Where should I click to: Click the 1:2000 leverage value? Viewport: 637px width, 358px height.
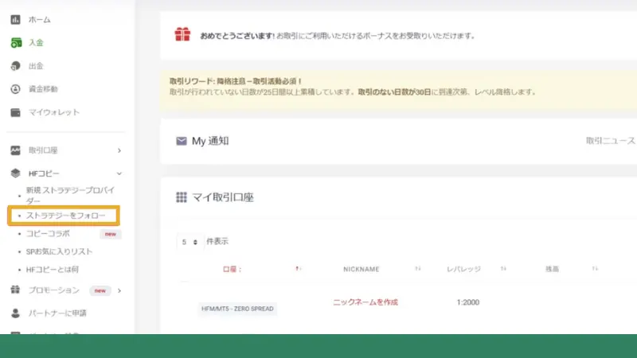(x=467, y=302)
